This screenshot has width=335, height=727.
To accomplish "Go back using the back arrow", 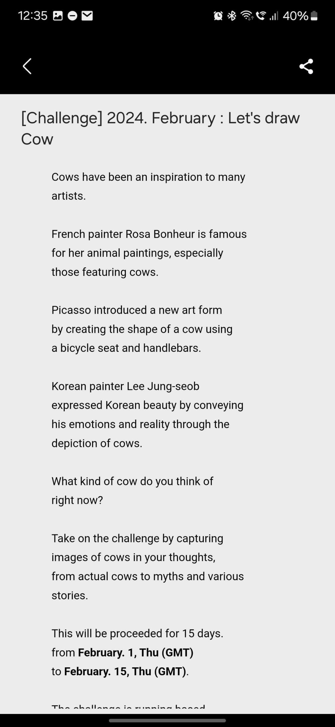I will [x=27, y=66].
